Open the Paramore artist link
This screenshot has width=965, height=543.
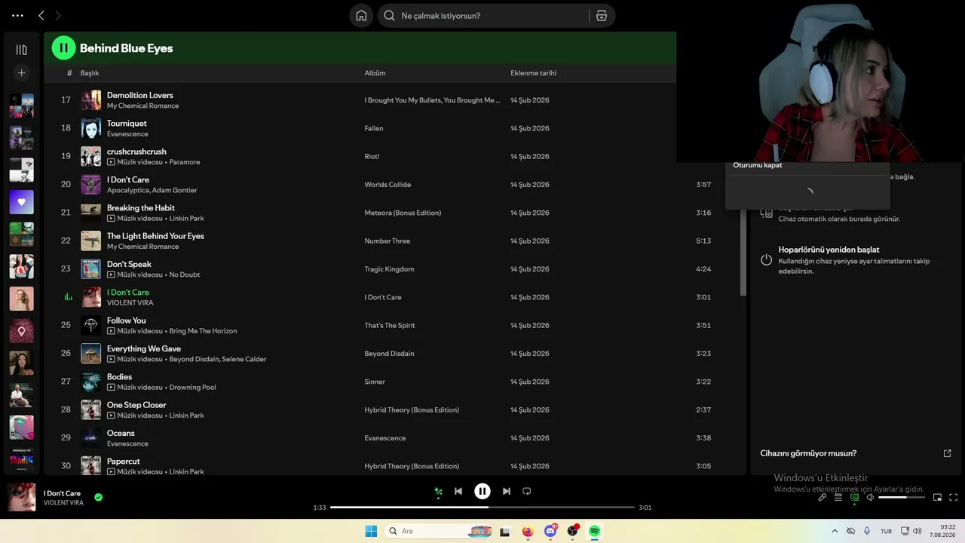point(185,162)
